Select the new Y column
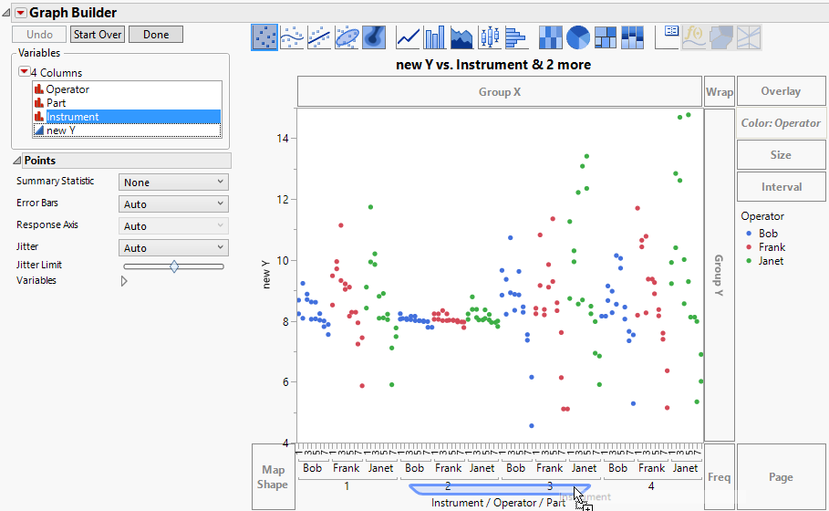 click(x=60, y=130)
